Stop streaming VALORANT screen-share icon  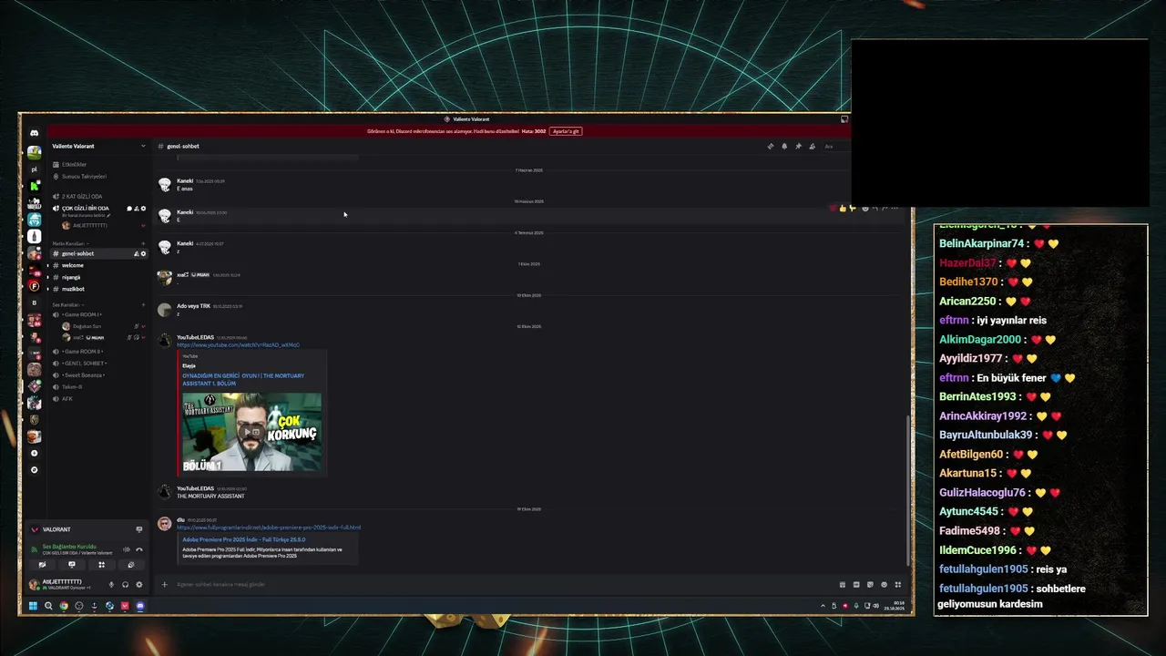click(139, 529)
